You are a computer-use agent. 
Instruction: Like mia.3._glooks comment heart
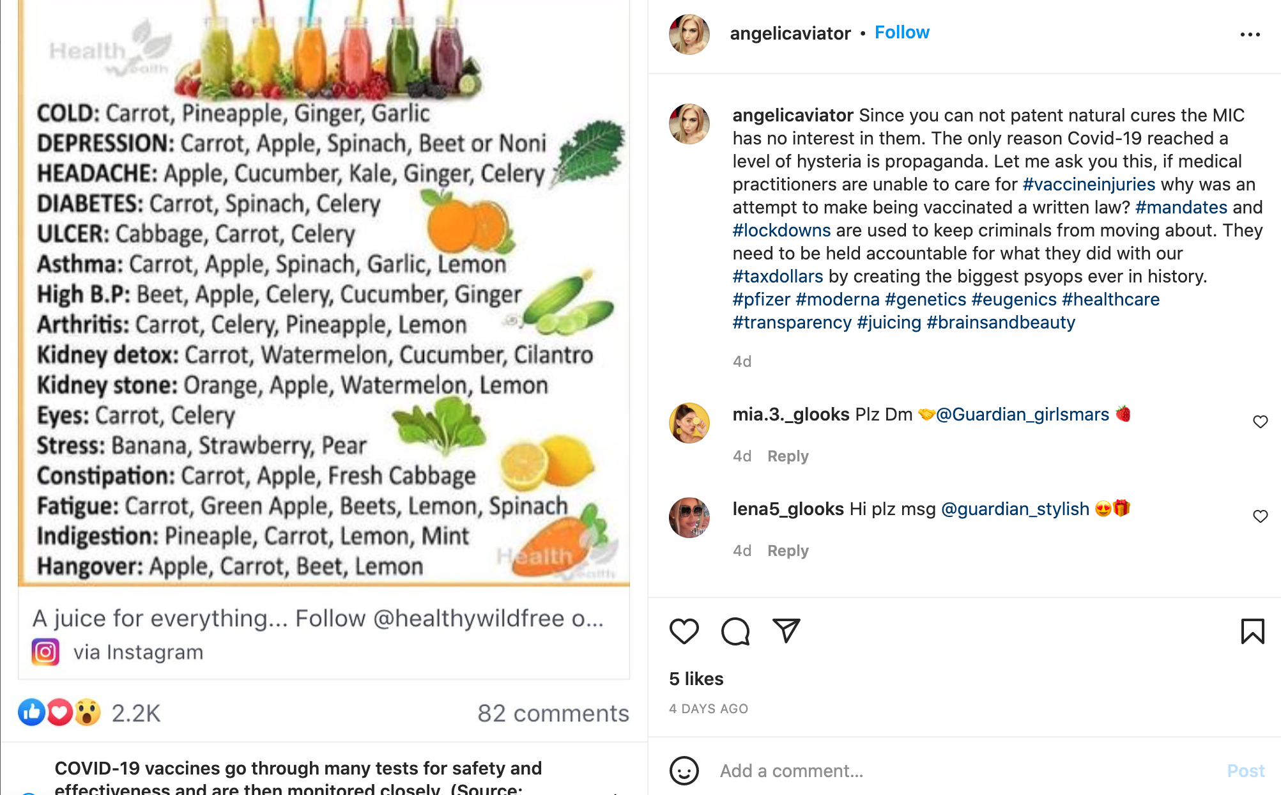click(x=1260, y=422)
